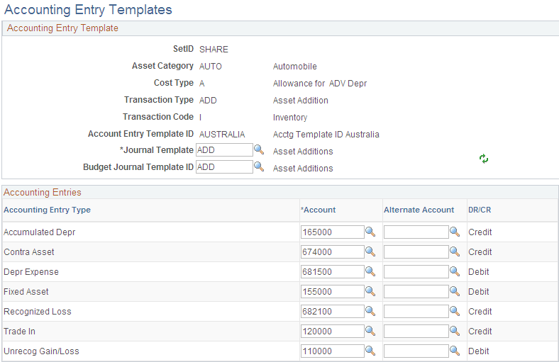The height and width of the screenshot is (362, 559).
Task: Click the Accounting Entry Template section header
Action: coord(62,28)
